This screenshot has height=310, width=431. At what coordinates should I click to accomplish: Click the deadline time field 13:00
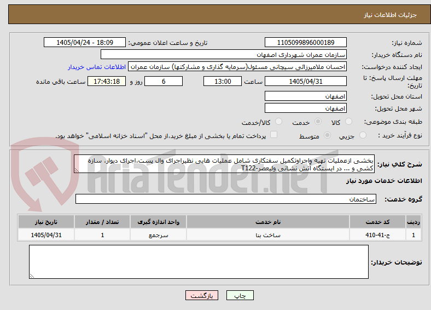click(223, 81)
